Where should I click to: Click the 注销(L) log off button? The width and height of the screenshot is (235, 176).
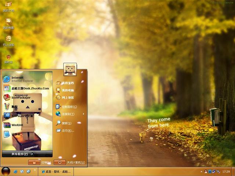click(35, 162)
